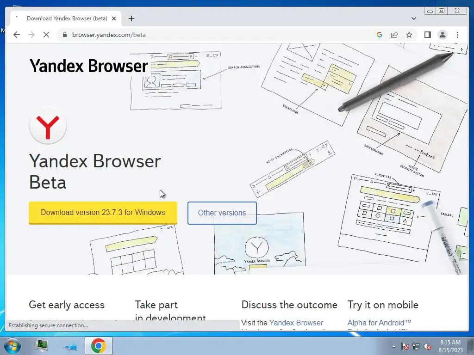
Task: Open the Chrome profile menu
Action: 443,35
